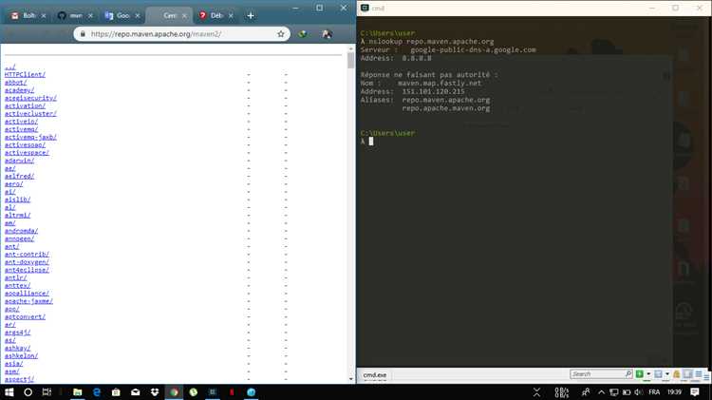712x400 pixels.
Task: Click the address bar showing repo.maven.apache.org
Action: tap(179, 34)
